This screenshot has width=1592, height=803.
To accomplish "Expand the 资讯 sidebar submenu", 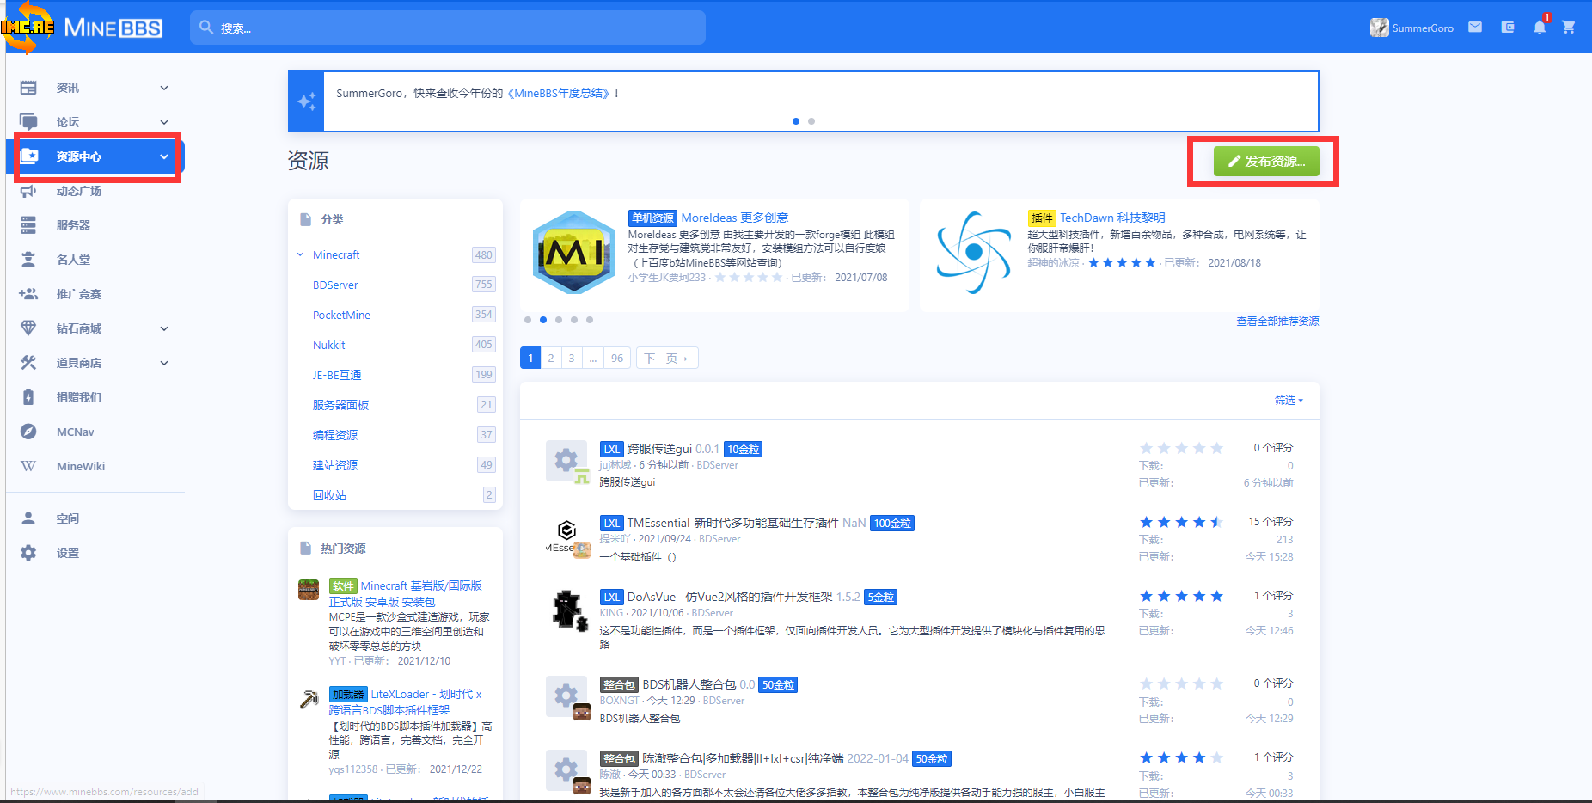I will tap(164, 88).
